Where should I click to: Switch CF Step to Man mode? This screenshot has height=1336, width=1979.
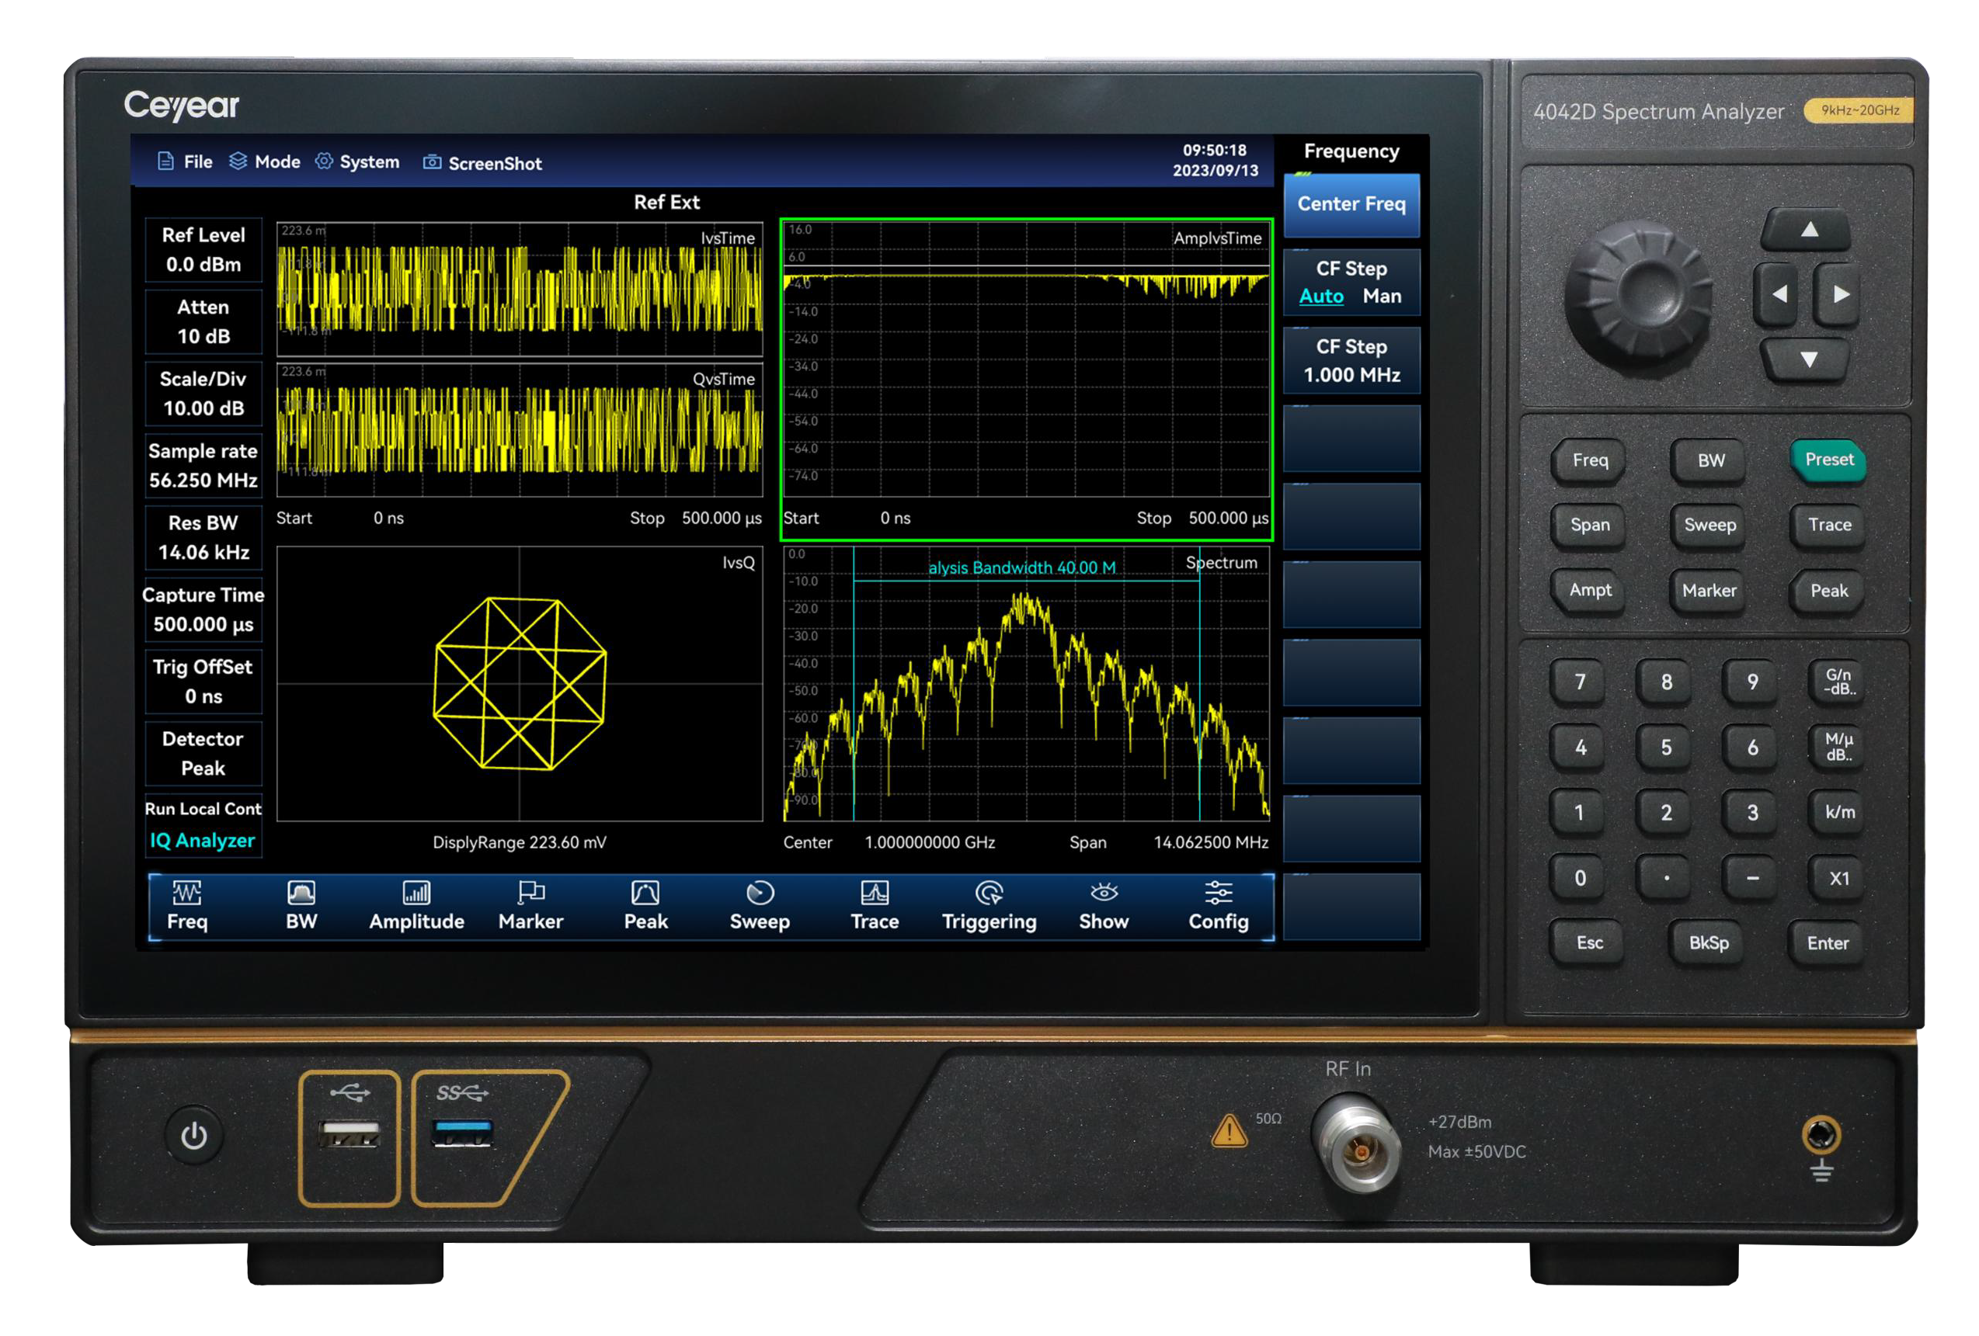pyautogui.click(x=1381, y=296)
